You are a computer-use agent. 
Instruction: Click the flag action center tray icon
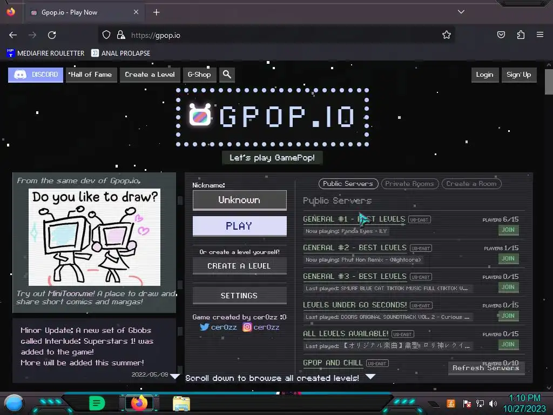point(467,403)
